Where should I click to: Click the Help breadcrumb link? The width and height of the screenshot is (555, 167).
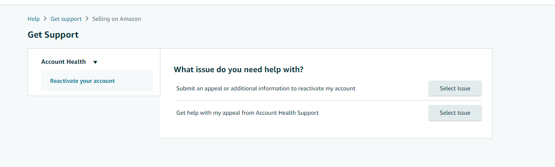pos(34,19)
